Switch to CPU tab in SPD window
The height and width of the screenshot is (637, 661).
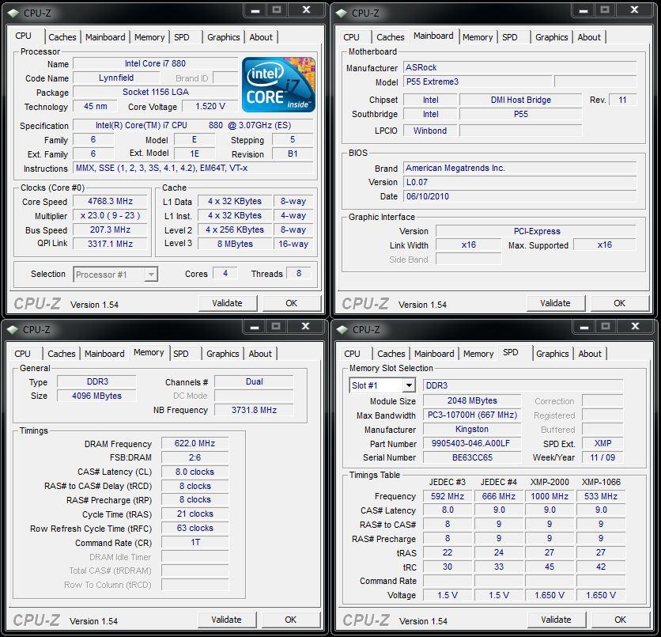(x=352, y=354)
